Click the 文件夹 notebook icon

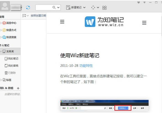[x=4, y=51]
